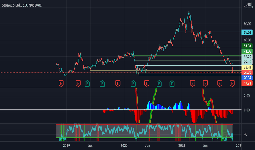The height and width of the screenshot is (150, 255).
Task: Click the 2019 label on time axis
Action: (x=66, y=146)
